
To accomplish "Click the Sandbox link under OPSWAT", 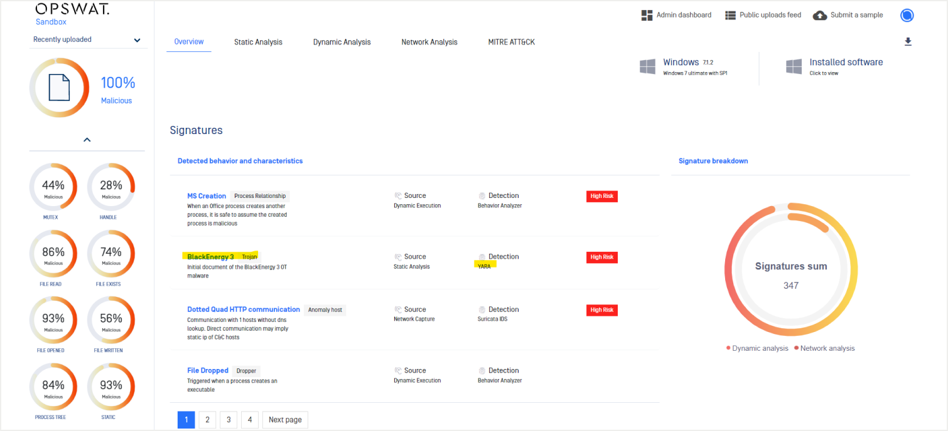I will [x=51, y=22].
